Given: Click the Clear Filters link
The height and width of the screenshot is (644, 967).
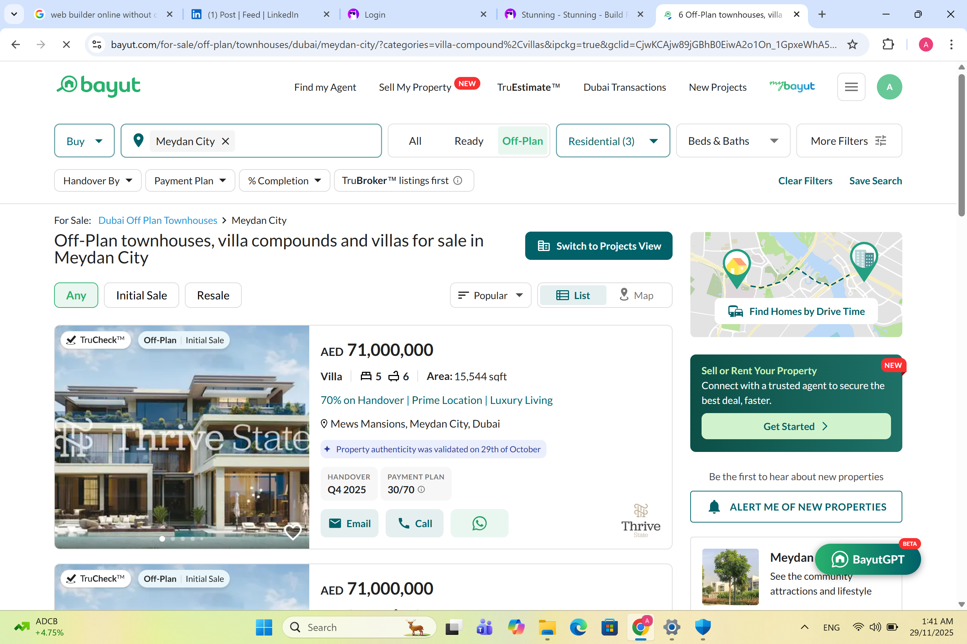Looking at the screenshot, I should click(805, 181).
